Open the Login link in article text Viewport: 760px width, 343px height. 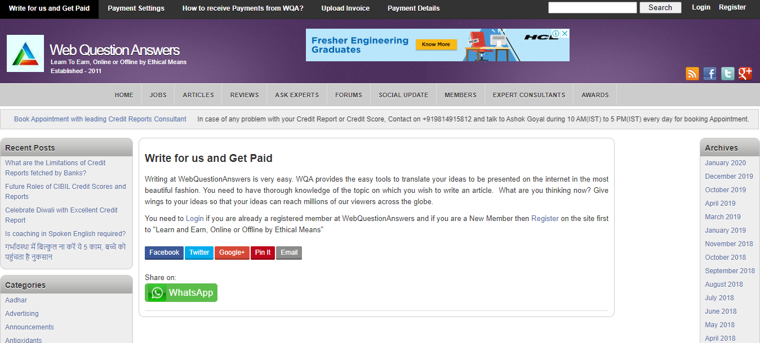195,218
